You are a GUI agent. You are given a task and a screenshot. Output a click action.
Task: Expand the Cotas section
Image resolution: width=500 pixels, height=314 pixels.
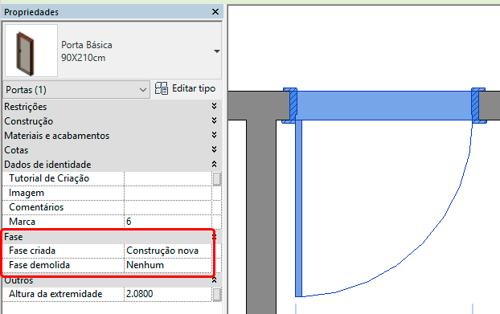[215, 149]
